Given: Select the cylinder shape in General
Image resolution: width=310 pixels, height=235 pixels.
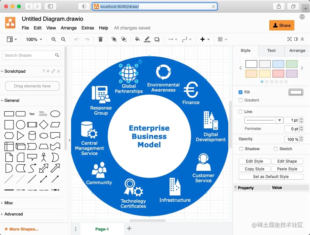Looking at the screenshot, I should 32,135.
